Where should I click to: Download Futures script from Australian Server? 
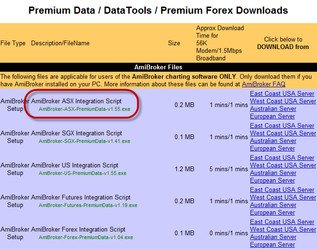tap(273, 205)
